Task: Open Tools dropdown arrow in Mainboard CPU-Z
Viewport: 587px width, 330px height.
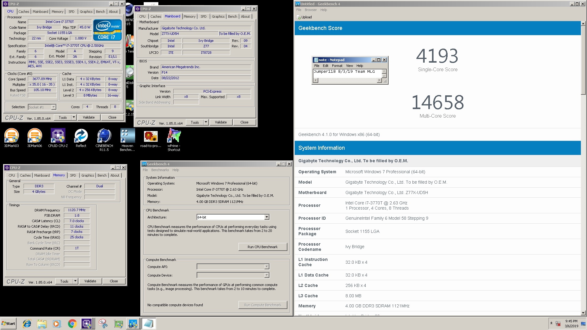Action: tap(206, 122)
